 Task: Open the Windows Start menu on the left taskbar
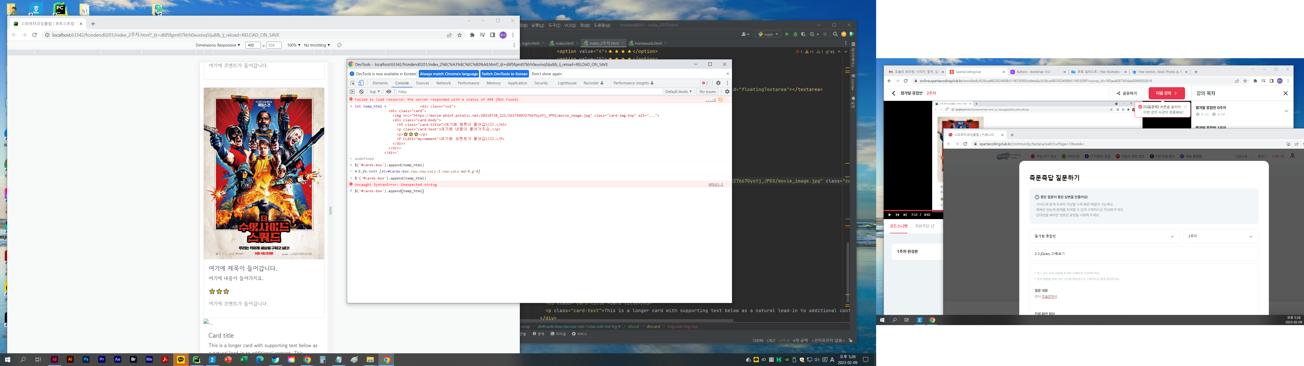8,359
